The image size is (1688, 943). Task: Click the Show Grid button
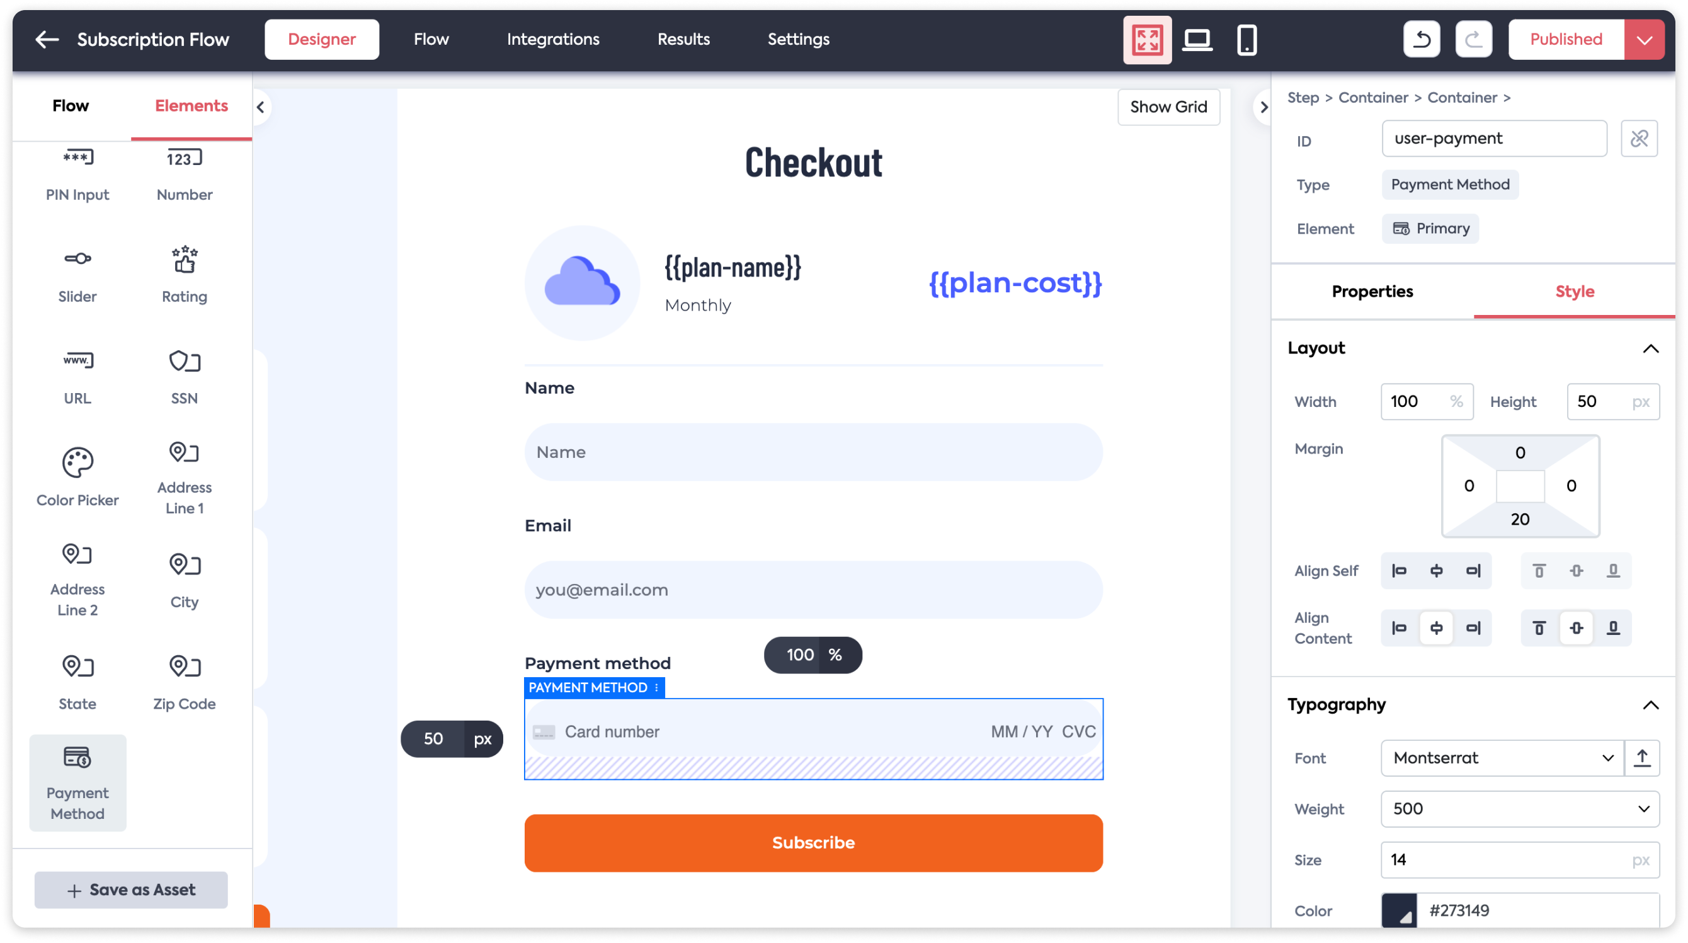click(1168, 107)
